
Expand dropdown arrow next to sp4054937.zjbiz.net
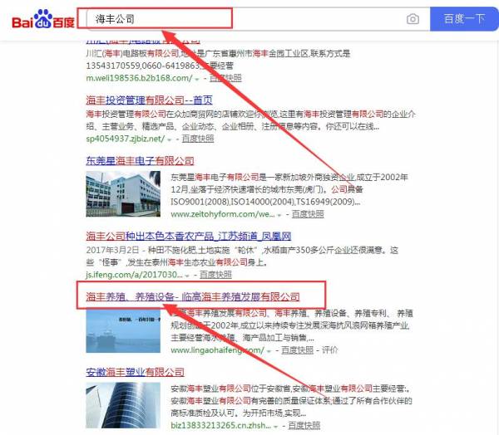tap(170, 139)
